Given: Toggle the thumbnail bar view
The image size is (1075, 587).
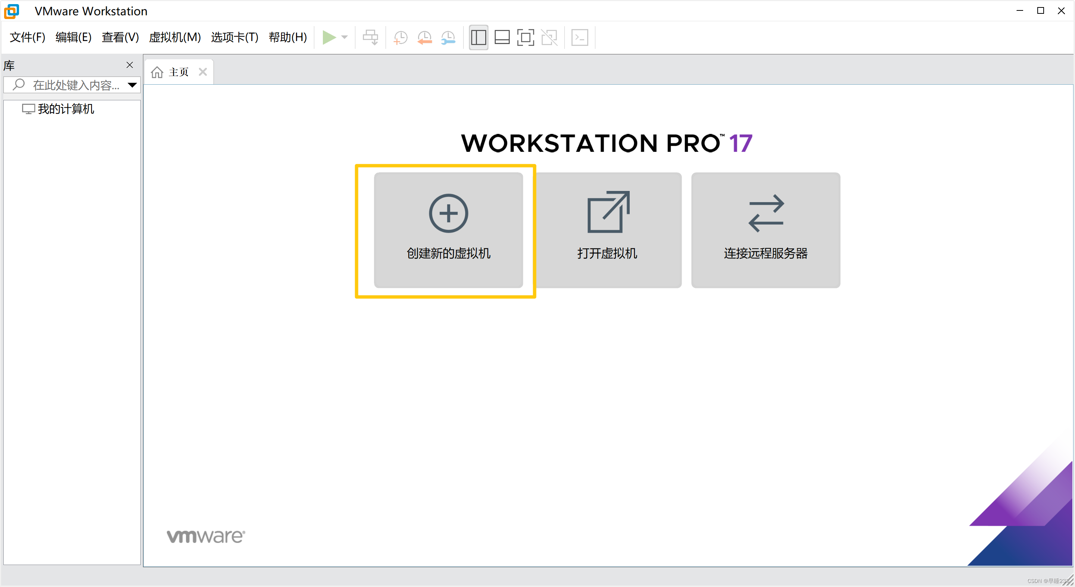Looking at the screenshot, I should coord(502,38).
